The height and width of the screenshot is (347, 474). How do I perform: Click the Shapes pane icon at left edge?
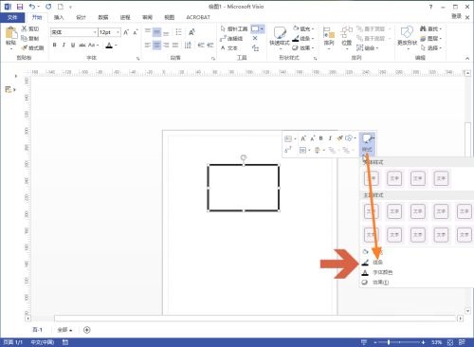click(9, 89)
